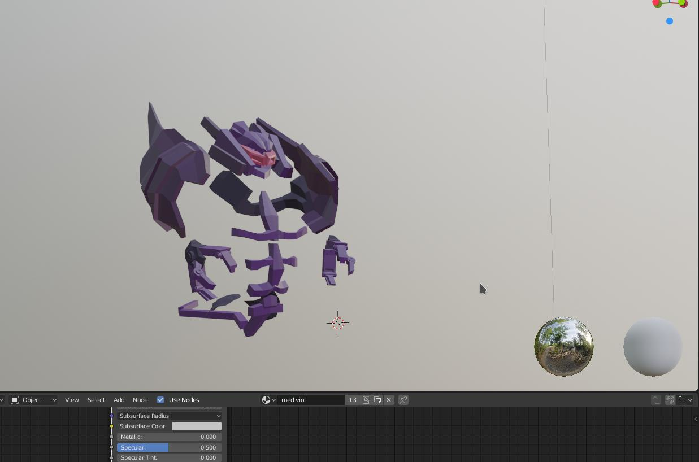Open the Node menu

tap(140, 400)
